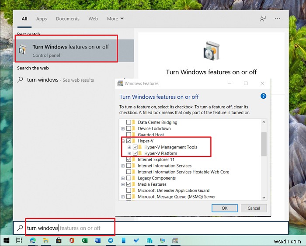
Task: Click the feedback icon in the search panel
Action: point(263,19)
